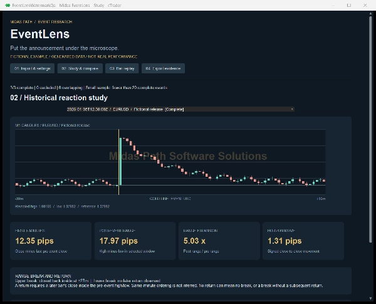Click the gold event line on chart

pyautogui.click(x=118, y=162)
